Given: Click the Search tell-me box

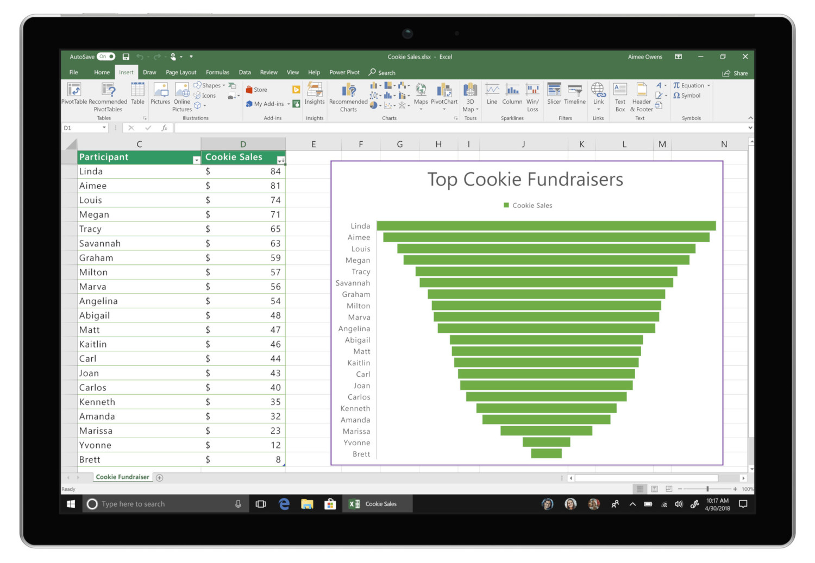Looking at the screenshot, I should click(x=383, y=72).
